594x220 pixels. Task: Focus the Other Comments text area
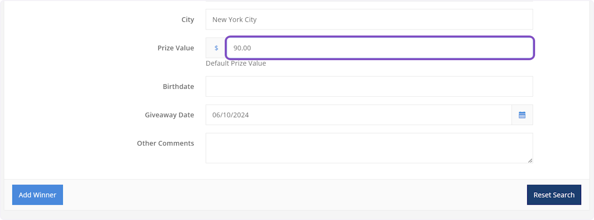(369, 147)
